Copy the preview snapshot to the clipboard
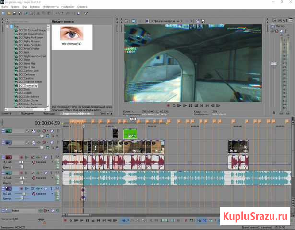The width and height of the screenshot is (295, 230). (x=198, y=21)
